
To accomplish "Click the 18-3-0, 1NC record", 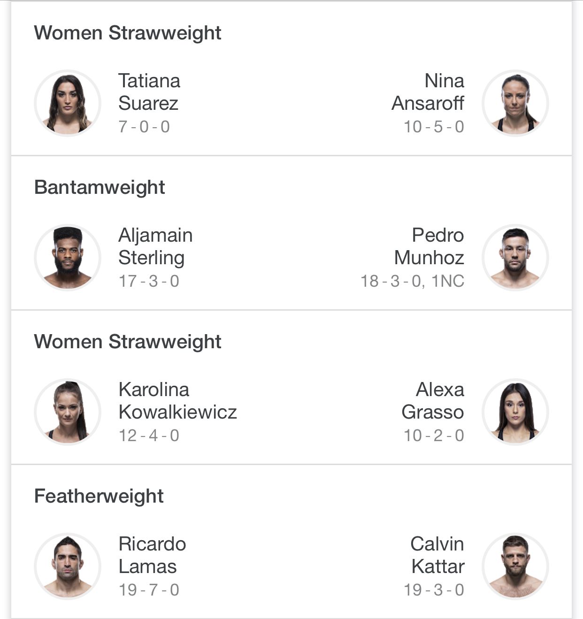I will point(412,281).
